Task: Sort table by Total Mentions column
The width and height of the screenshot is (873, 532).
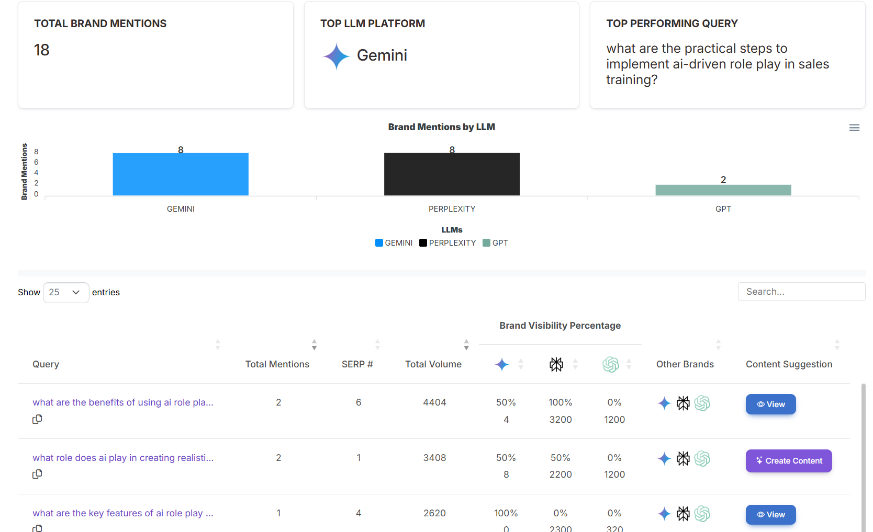Action: point(314,345)
